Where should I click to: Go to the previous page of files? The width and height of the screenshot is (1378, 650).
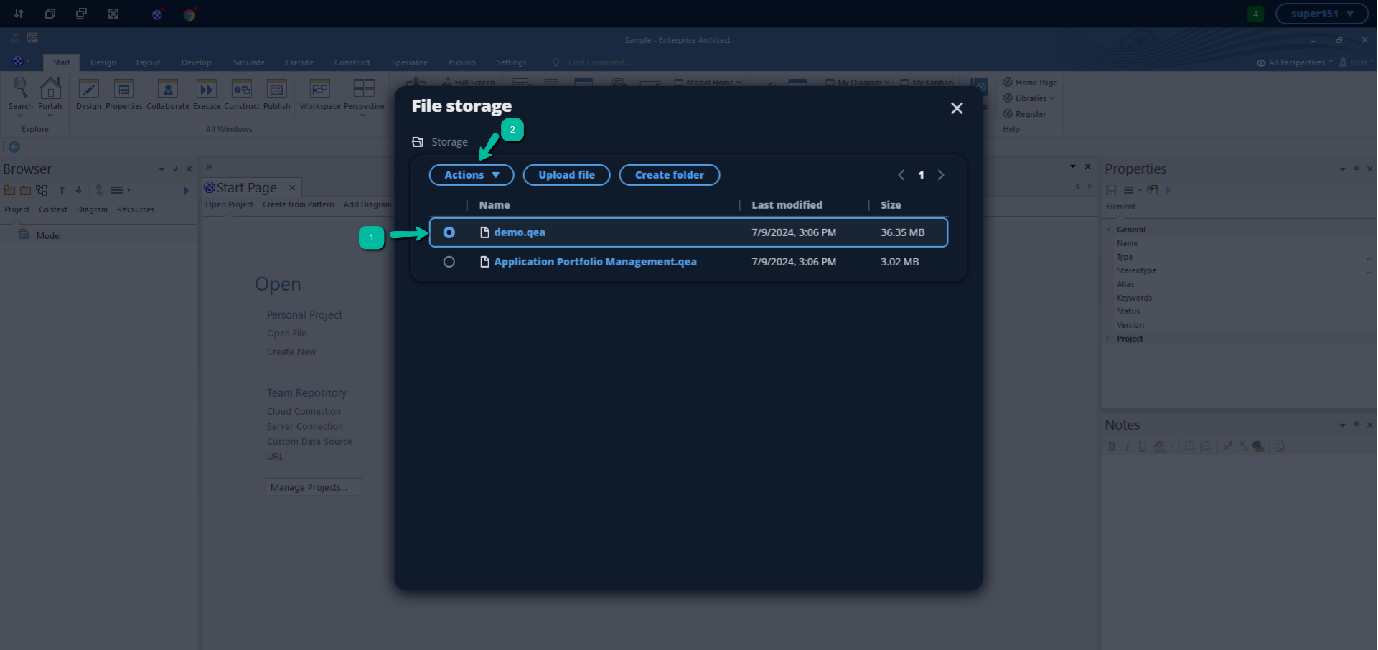(901, 175)
